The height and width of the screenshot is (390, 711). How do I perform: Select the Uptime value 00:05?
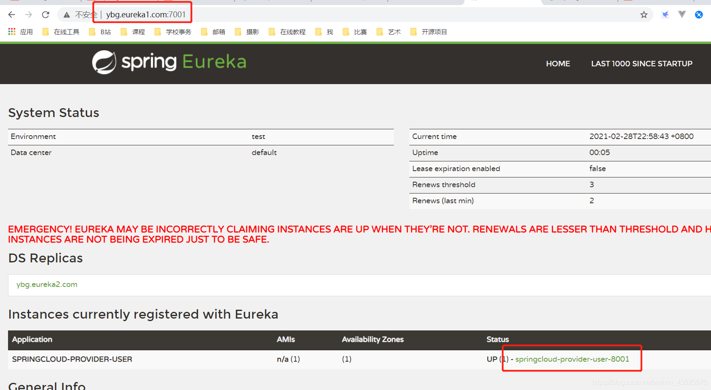[x=599, y=153]
